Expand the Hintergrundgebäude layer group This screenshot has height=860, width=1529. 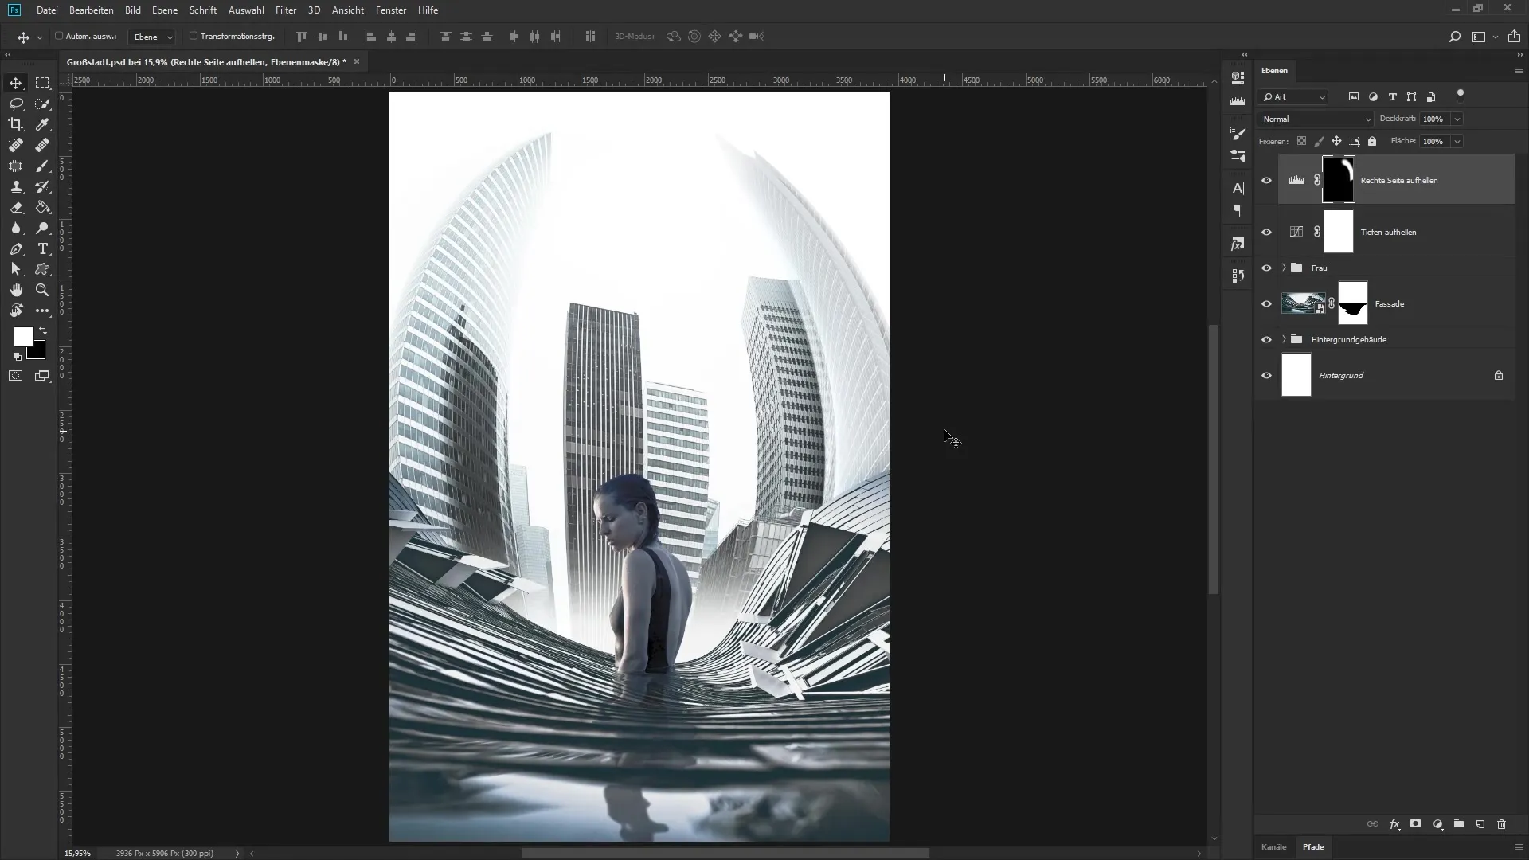1284,339
